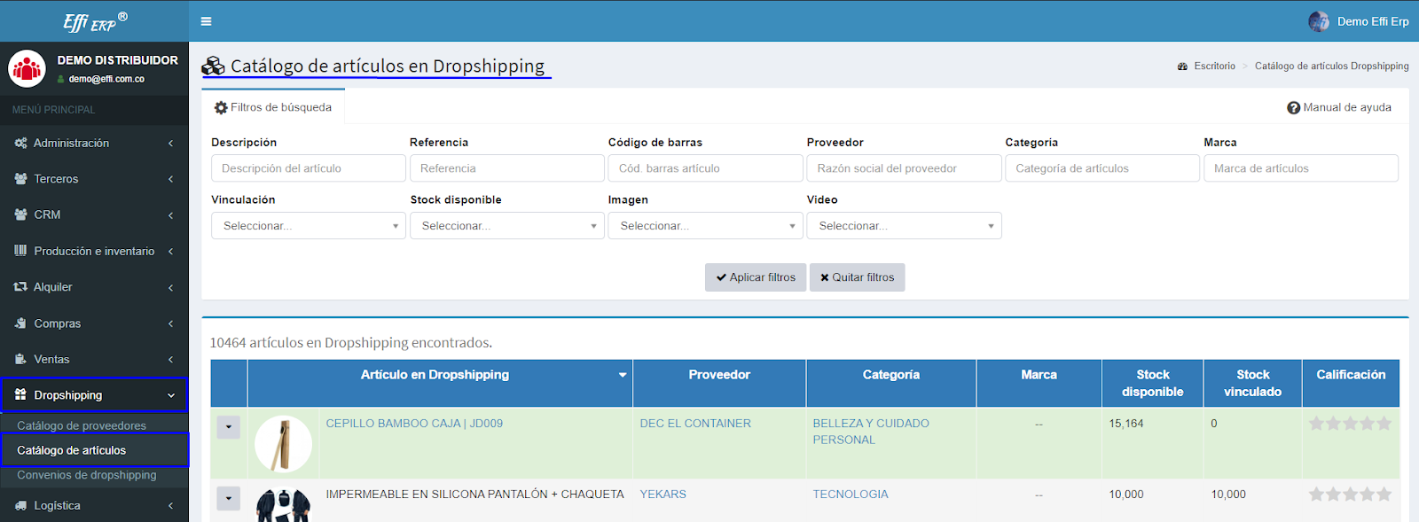The image size is (1419, 522).
Task: Click the Alquiler exchange icon
Action: (20, 287)
